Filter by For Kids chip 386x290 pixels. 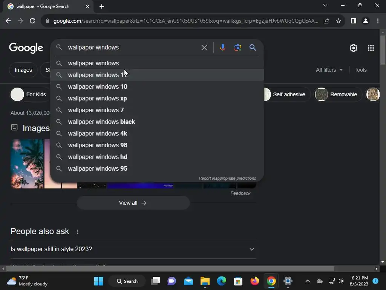(30, 94)
